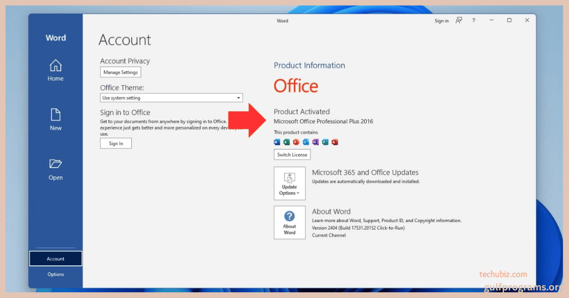Click the Outlook icon in product list
This screenshot has width=569, height=298.
[x=306, y=142]
